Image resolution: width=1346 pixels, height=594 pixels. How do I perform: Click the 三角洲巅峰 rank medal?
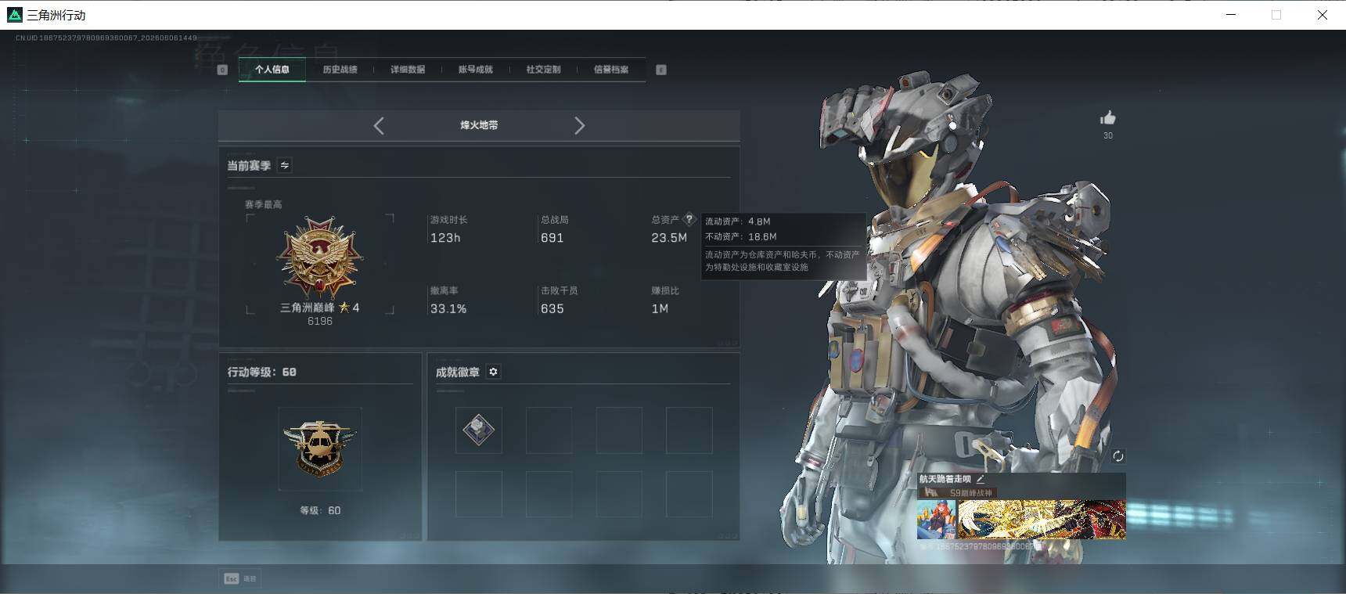point(320,257)
